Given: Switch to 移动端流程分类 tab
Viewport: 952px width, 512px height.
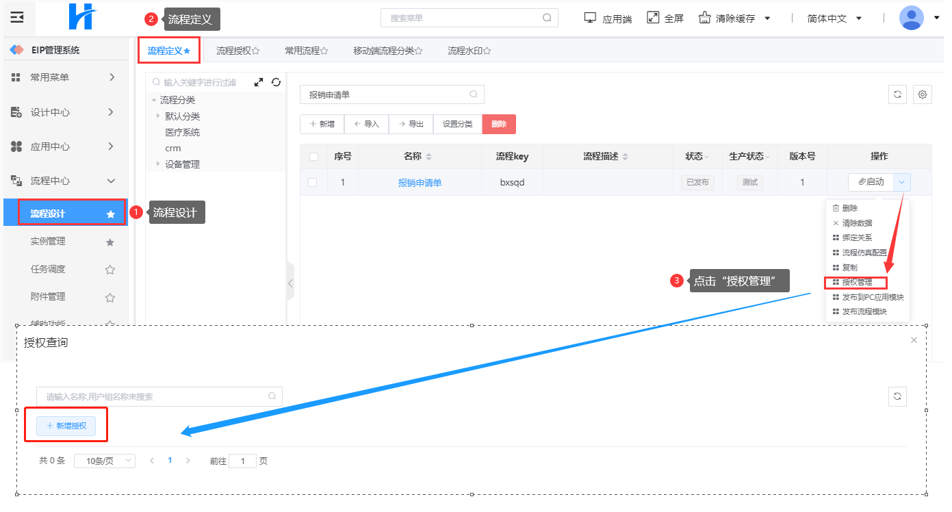Looking at the screenshot, I should pos(388,51).
